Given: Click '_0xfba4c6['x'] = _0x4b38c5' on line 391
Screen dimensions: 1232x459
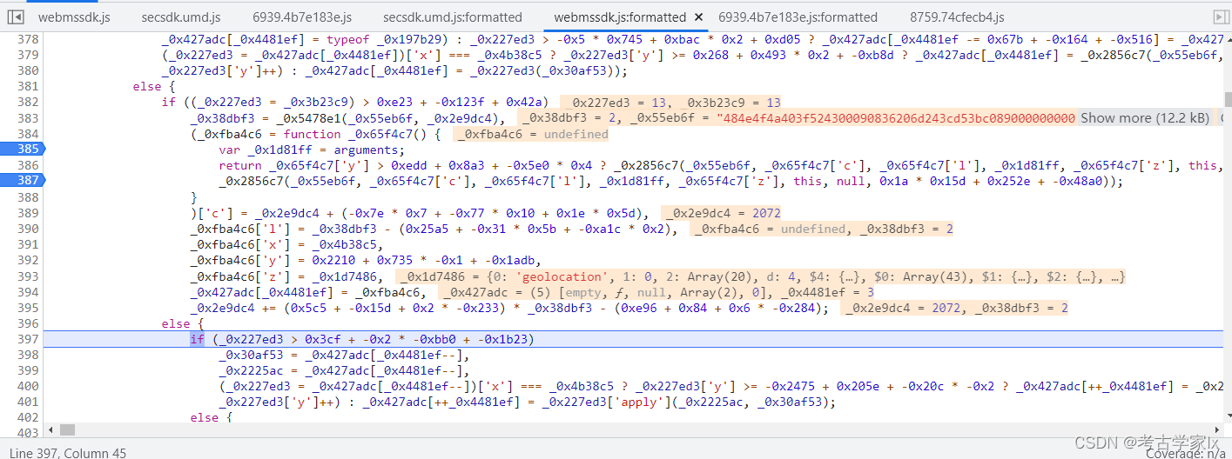Looking at the screenshot, I should click(286, 244).
